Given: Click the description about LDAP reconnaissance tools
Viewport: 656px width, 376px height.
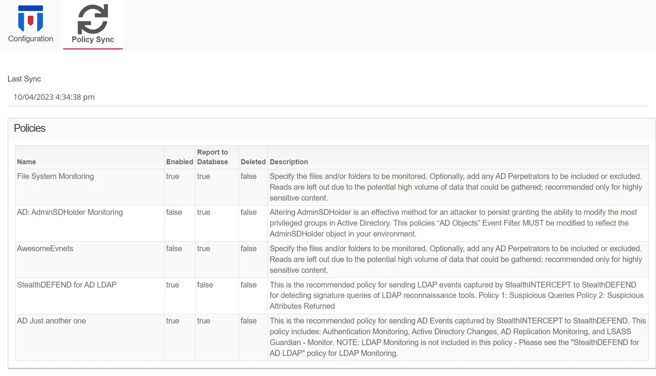Looking at the screenshot, I should coord(457,295).
